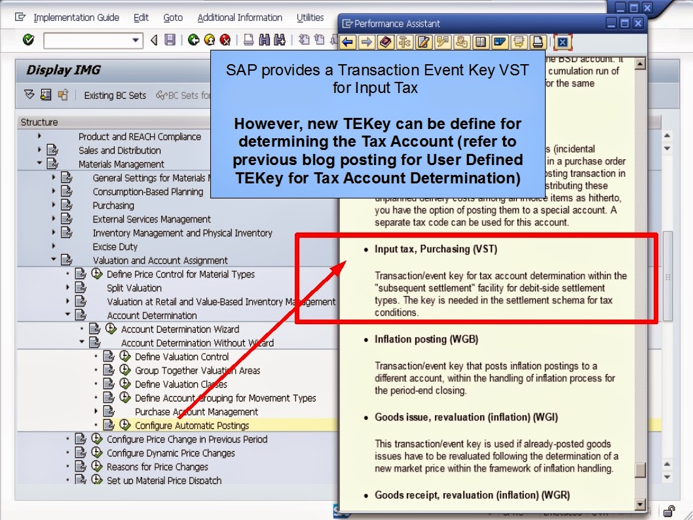Click the Save diskette icon

pyautogui.click(x=170, y=40)
